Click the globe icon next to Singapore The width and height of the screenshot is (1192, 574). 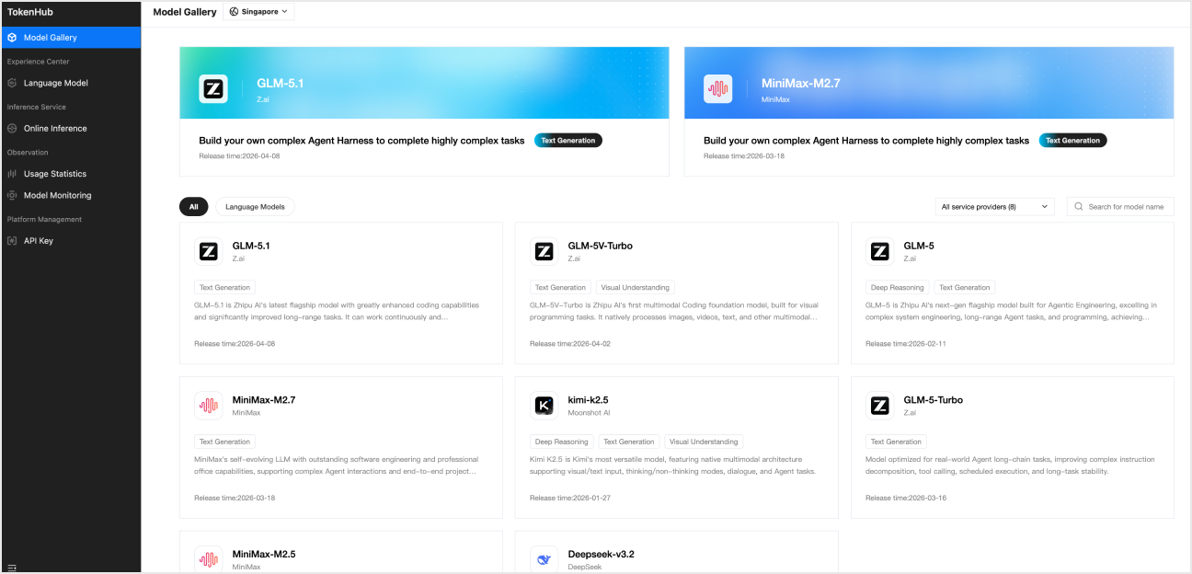(234, 12)
